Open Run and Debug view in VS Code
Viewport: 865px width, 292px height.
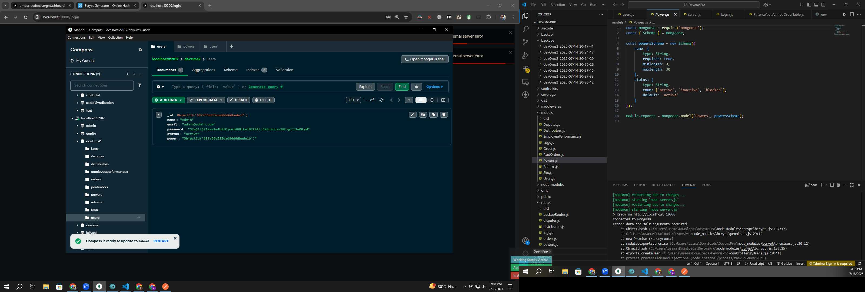(x=525, y=55)
